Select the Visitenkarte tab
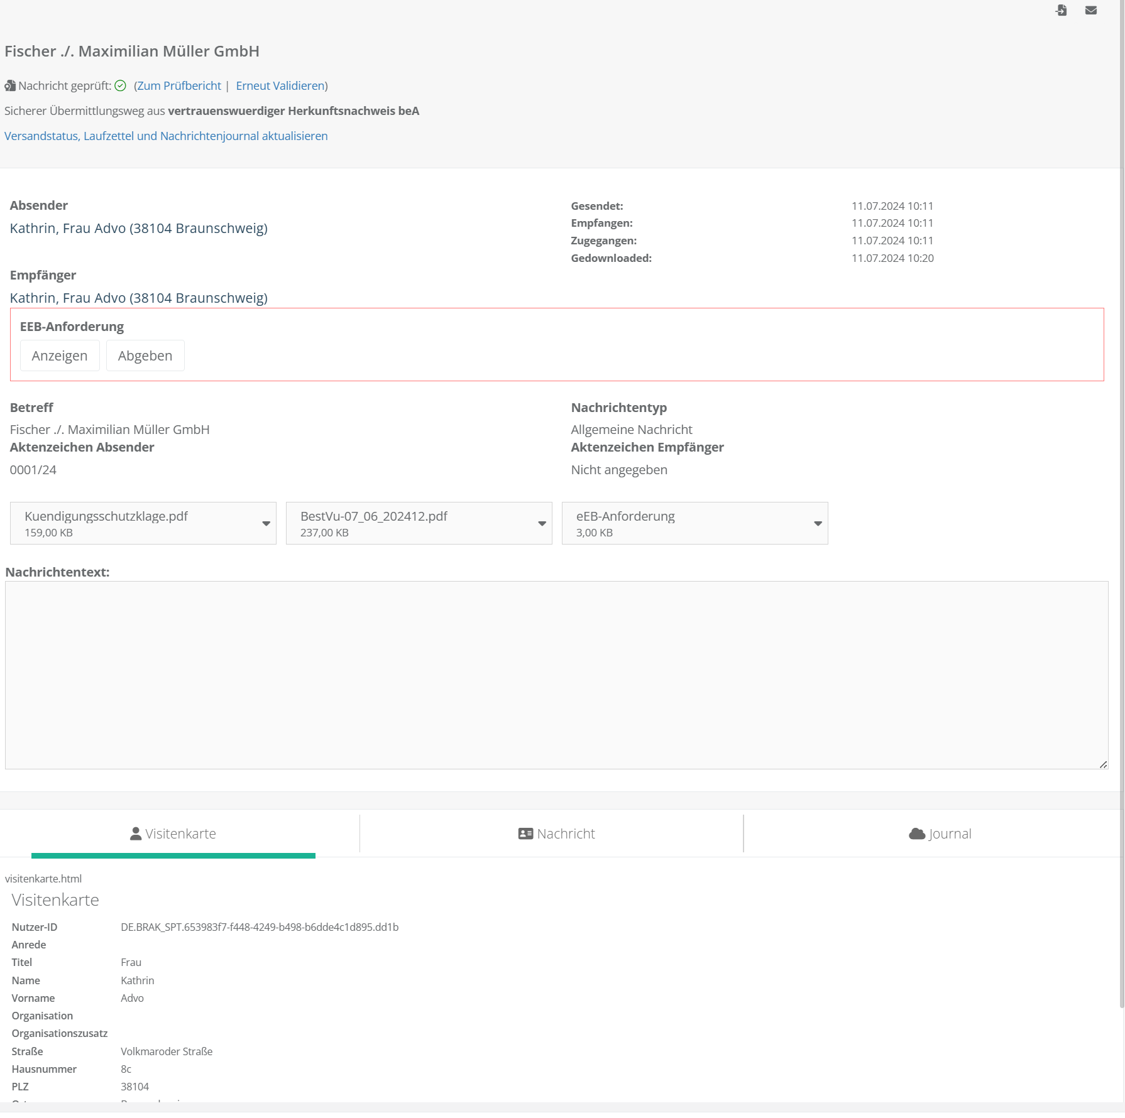Image resolution: width=1125 pixels, height=1118 pixels. coord(173,833)
